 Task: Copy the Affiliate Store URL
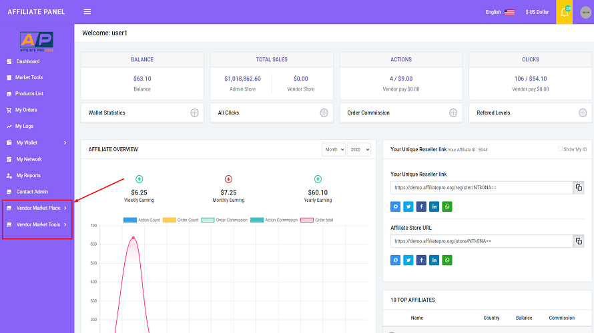point(579,241)
